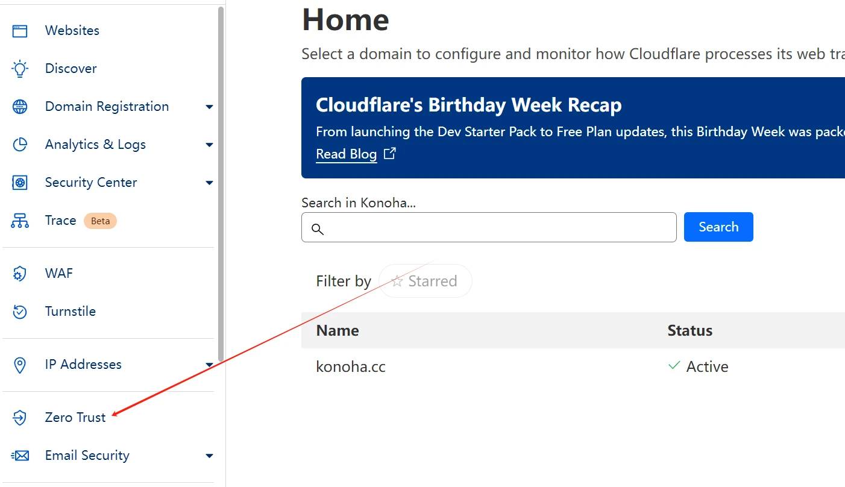Click the Analytics & Logs pie chart icon
Viewport: 845px width, 487px height.
20,145
